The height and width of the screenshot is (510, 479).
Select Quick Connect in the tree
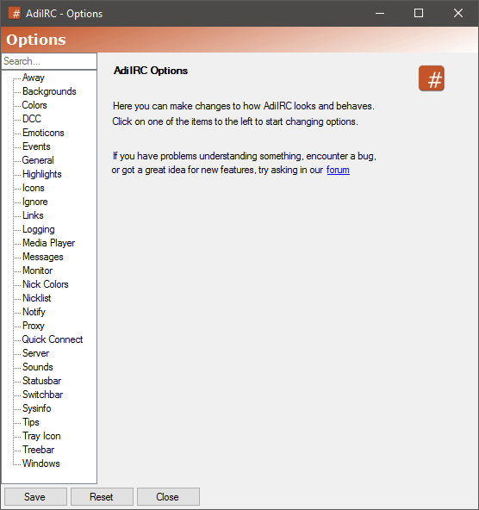[x=52, y=339]
